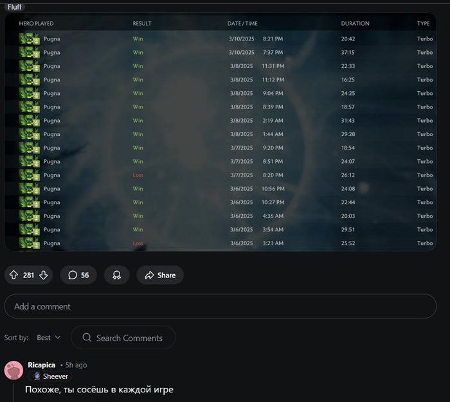450x402 pixels.
Task: Click the Russian comment text by Ricapica
Action: [99, 389]
